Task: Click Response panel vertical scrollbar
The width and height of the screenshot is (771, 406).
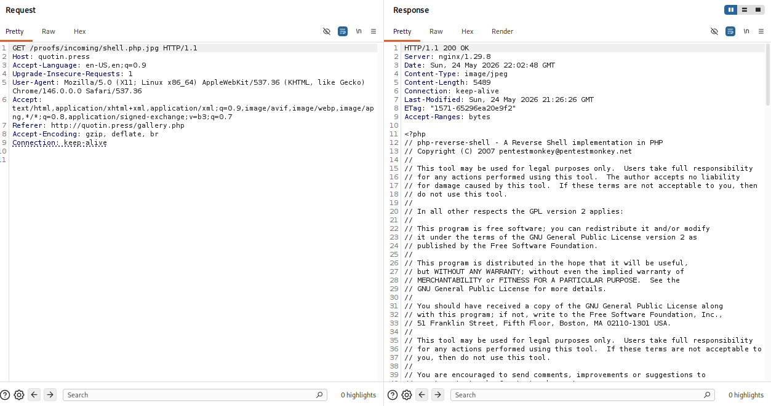Action: click(x=768, y=74)
